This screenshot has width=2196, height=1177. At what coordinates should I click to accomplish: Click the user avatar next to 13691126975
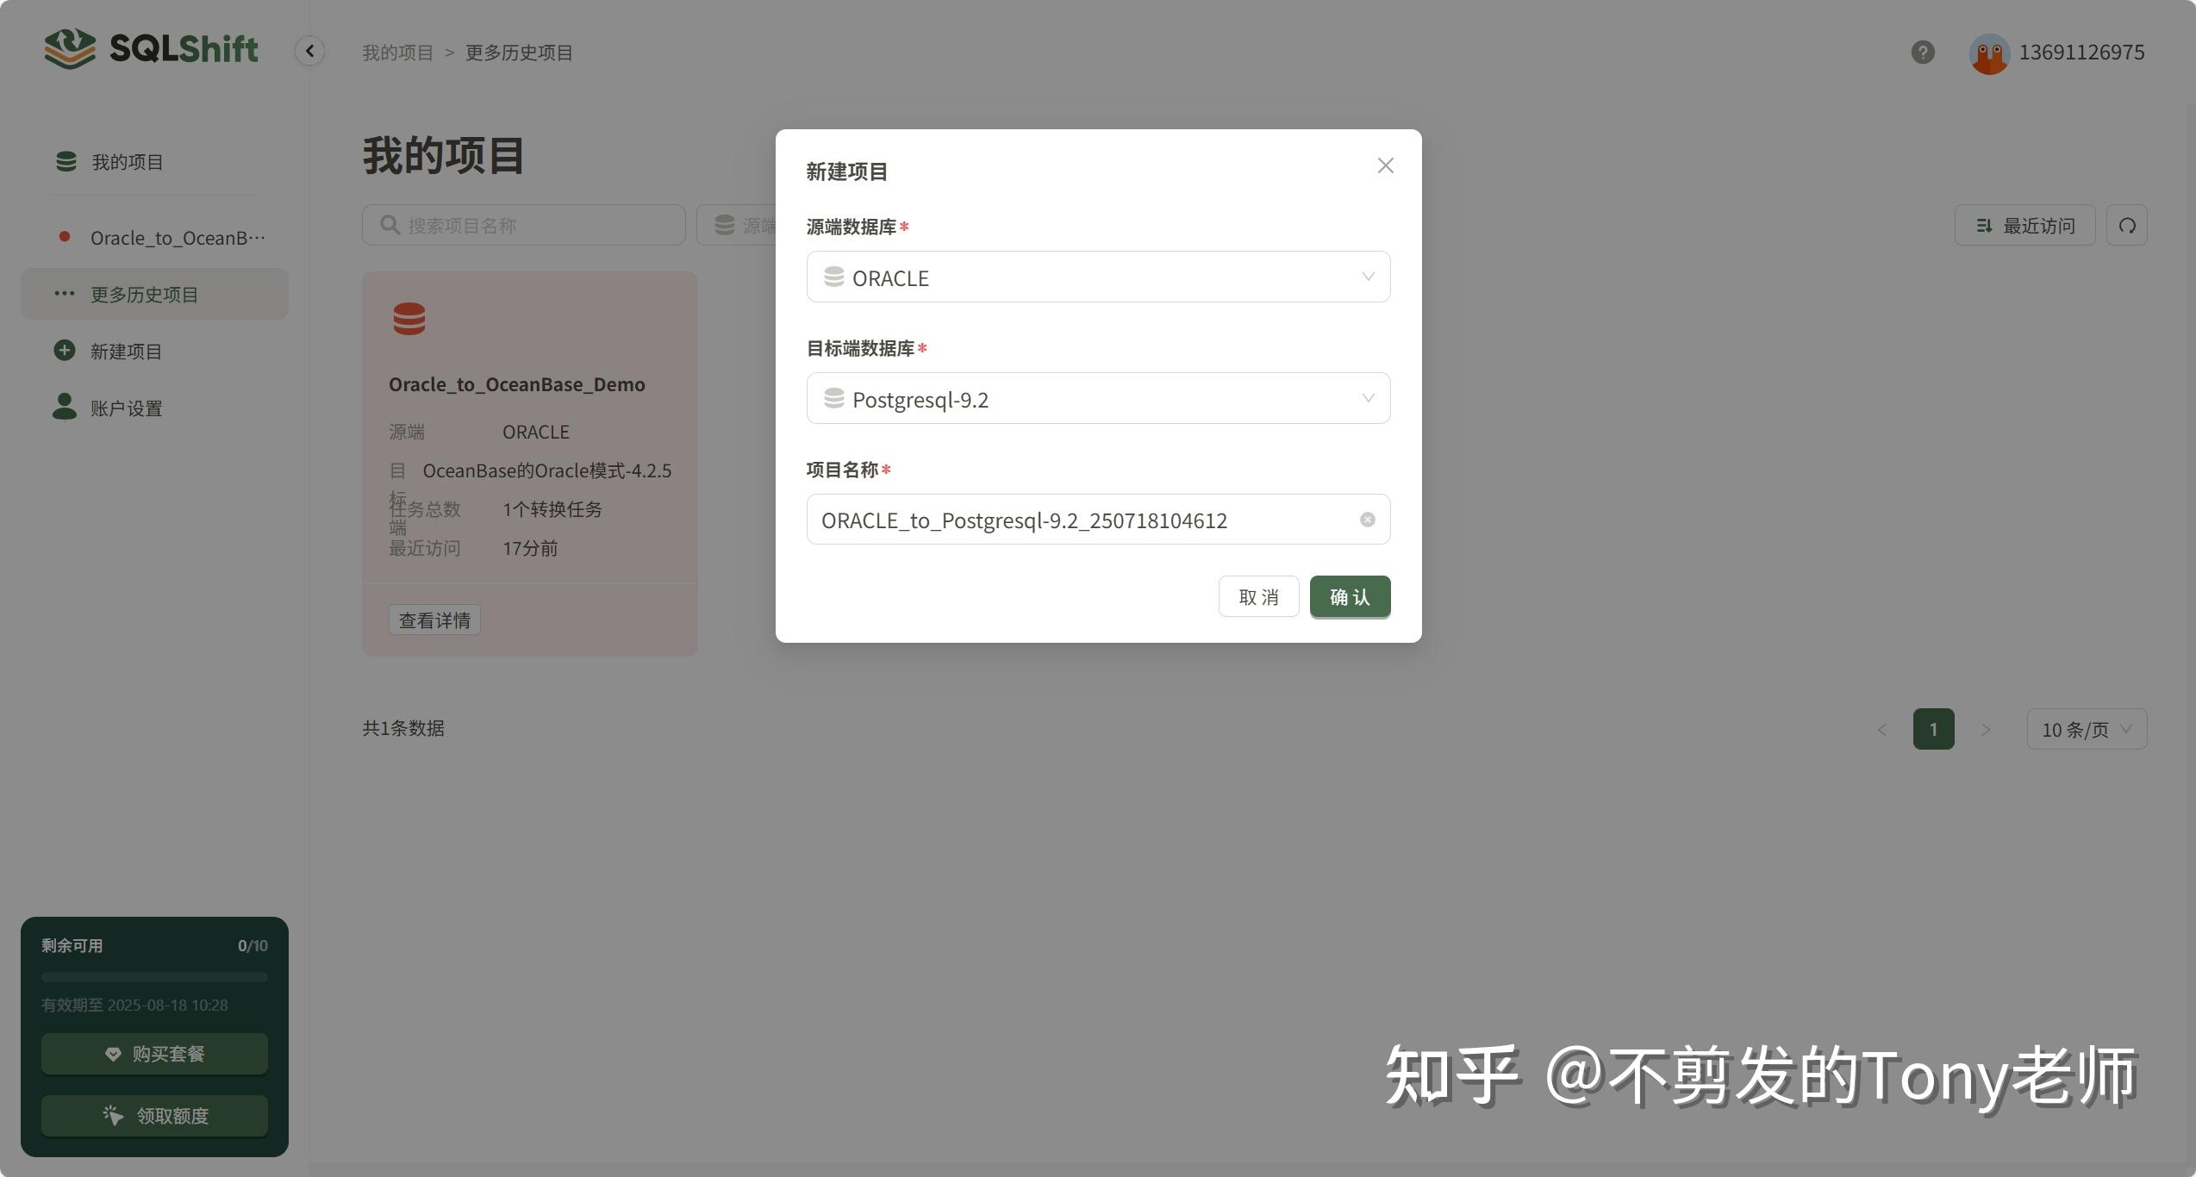[x=1989, y=53]
